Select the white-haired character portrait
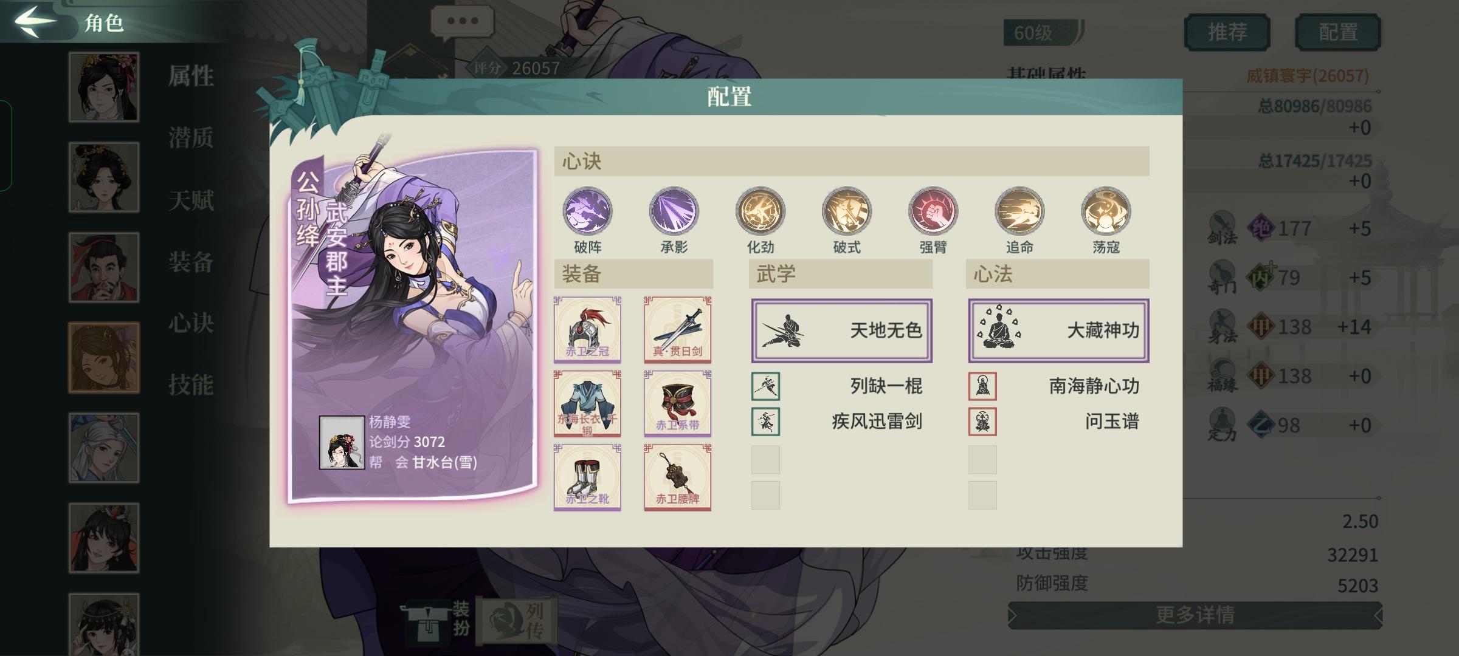This screenshot has height=656, width=1459. [104, 448]
